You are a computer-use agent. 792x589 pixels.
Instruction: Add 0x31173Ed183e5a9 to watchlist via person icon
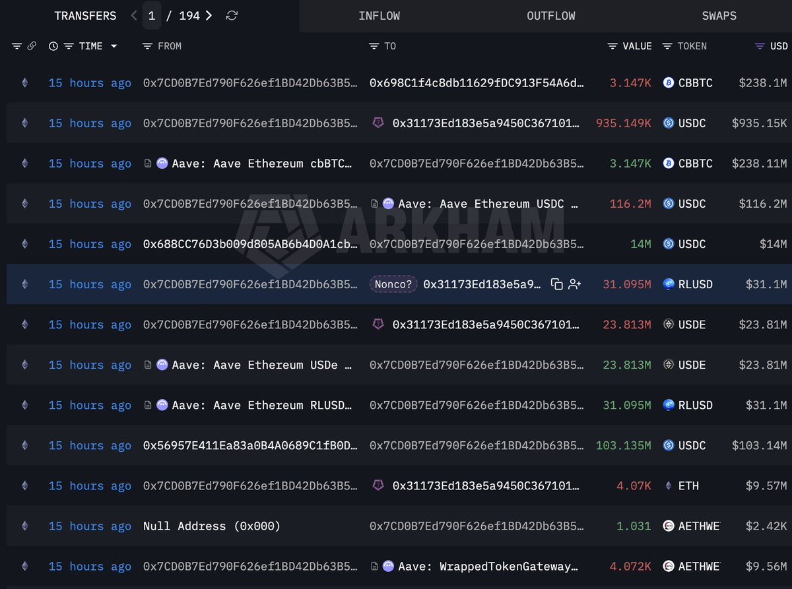click(x=574, y=284)
